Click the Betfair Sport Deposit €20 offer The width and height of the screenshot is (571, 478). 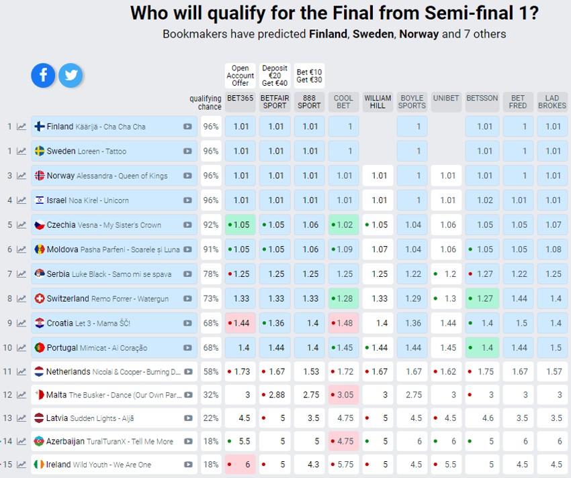[275, 76]
